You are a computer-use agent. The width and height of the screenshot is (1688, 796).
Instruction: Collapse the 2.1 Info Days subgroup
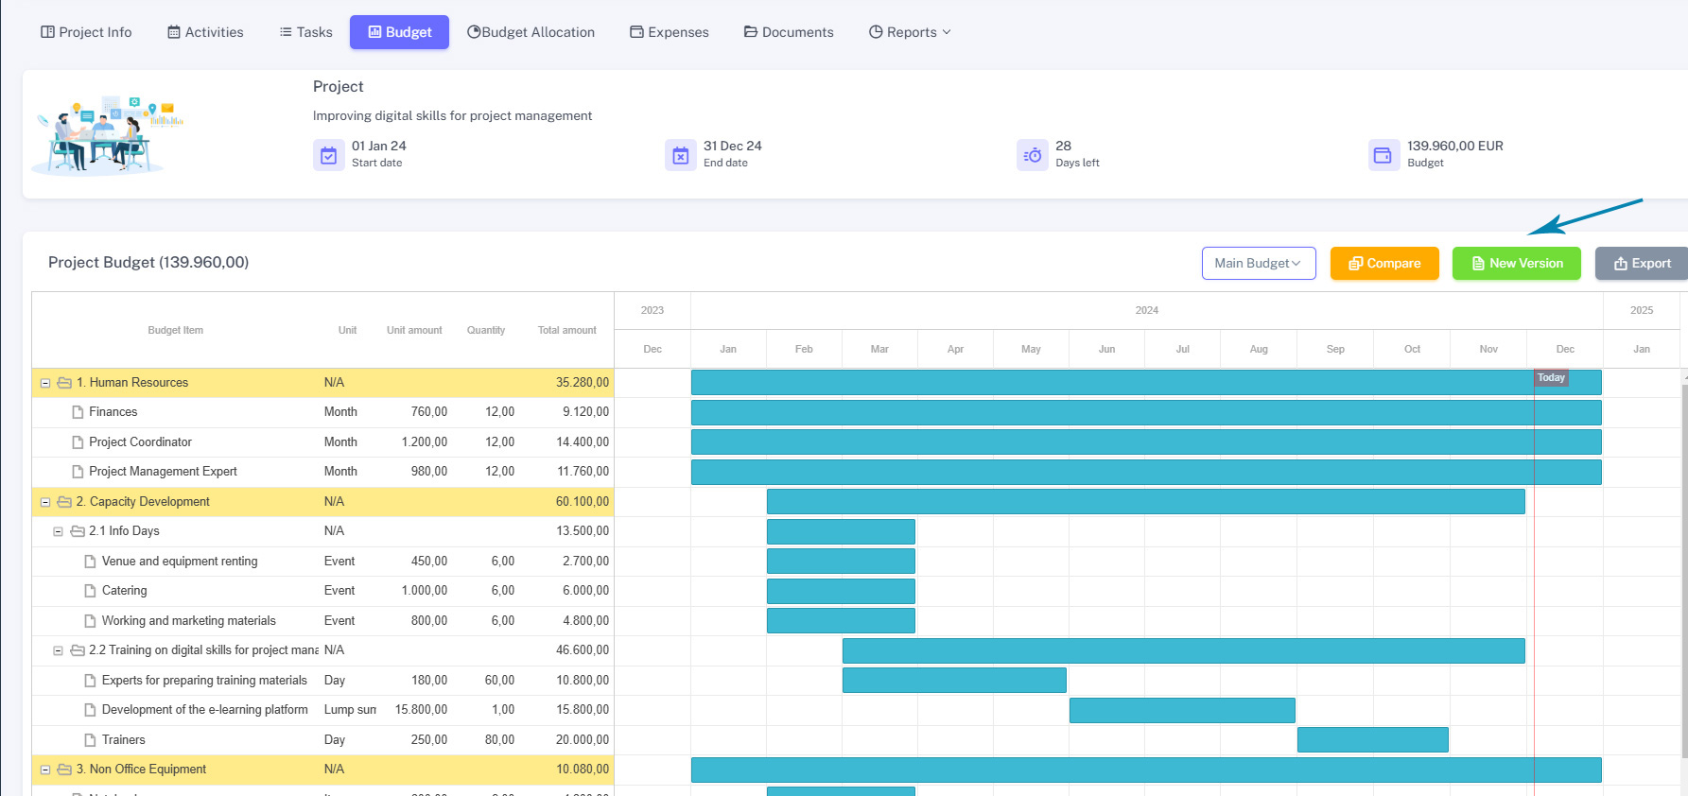58,531
